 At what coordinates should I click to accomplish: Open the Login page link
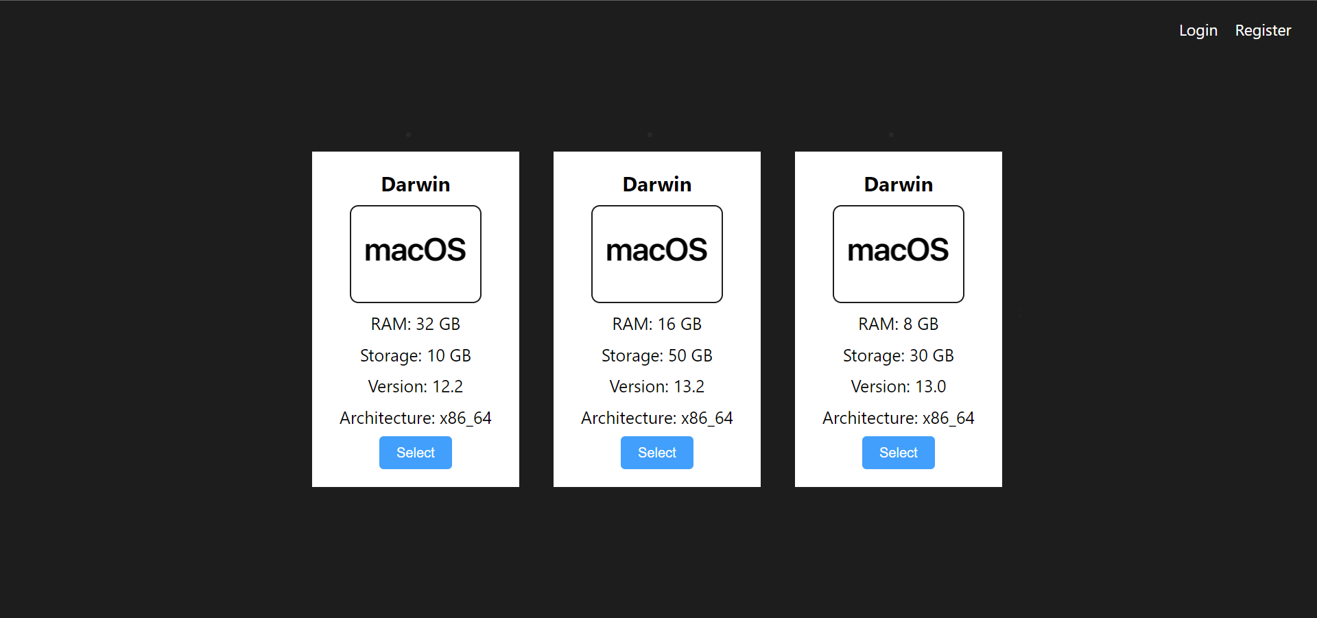pos(1198,31)
